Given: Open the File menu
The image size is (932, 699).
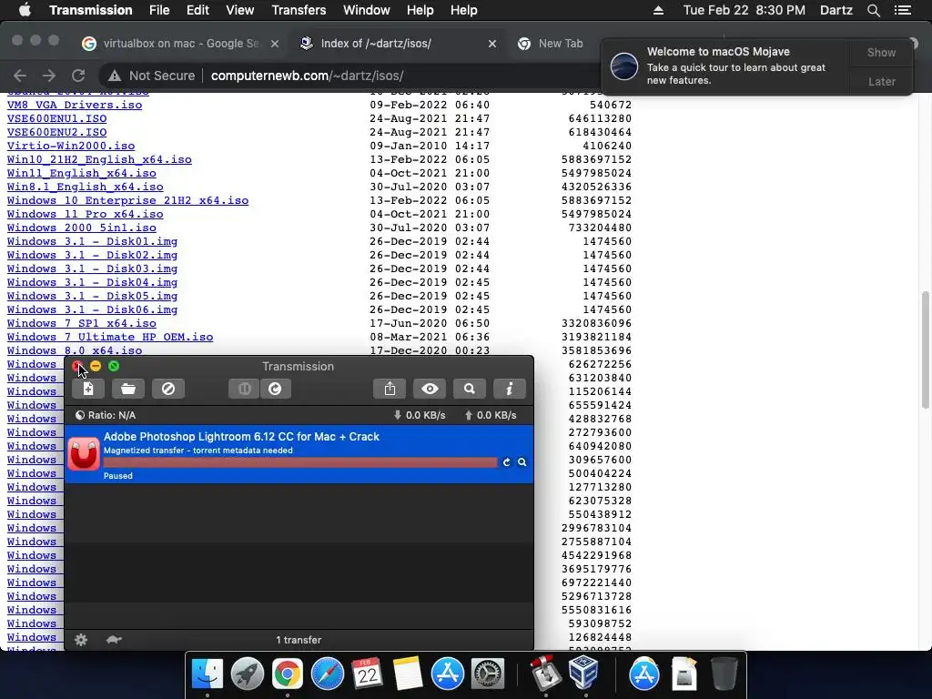Looking at the screenshot, I should coord(159,10).
